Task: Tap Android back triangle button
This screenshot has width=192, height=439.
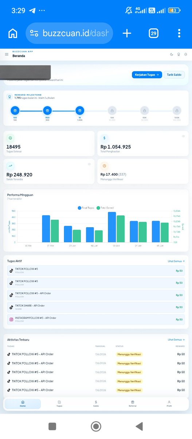Action: tap(139, 426)
